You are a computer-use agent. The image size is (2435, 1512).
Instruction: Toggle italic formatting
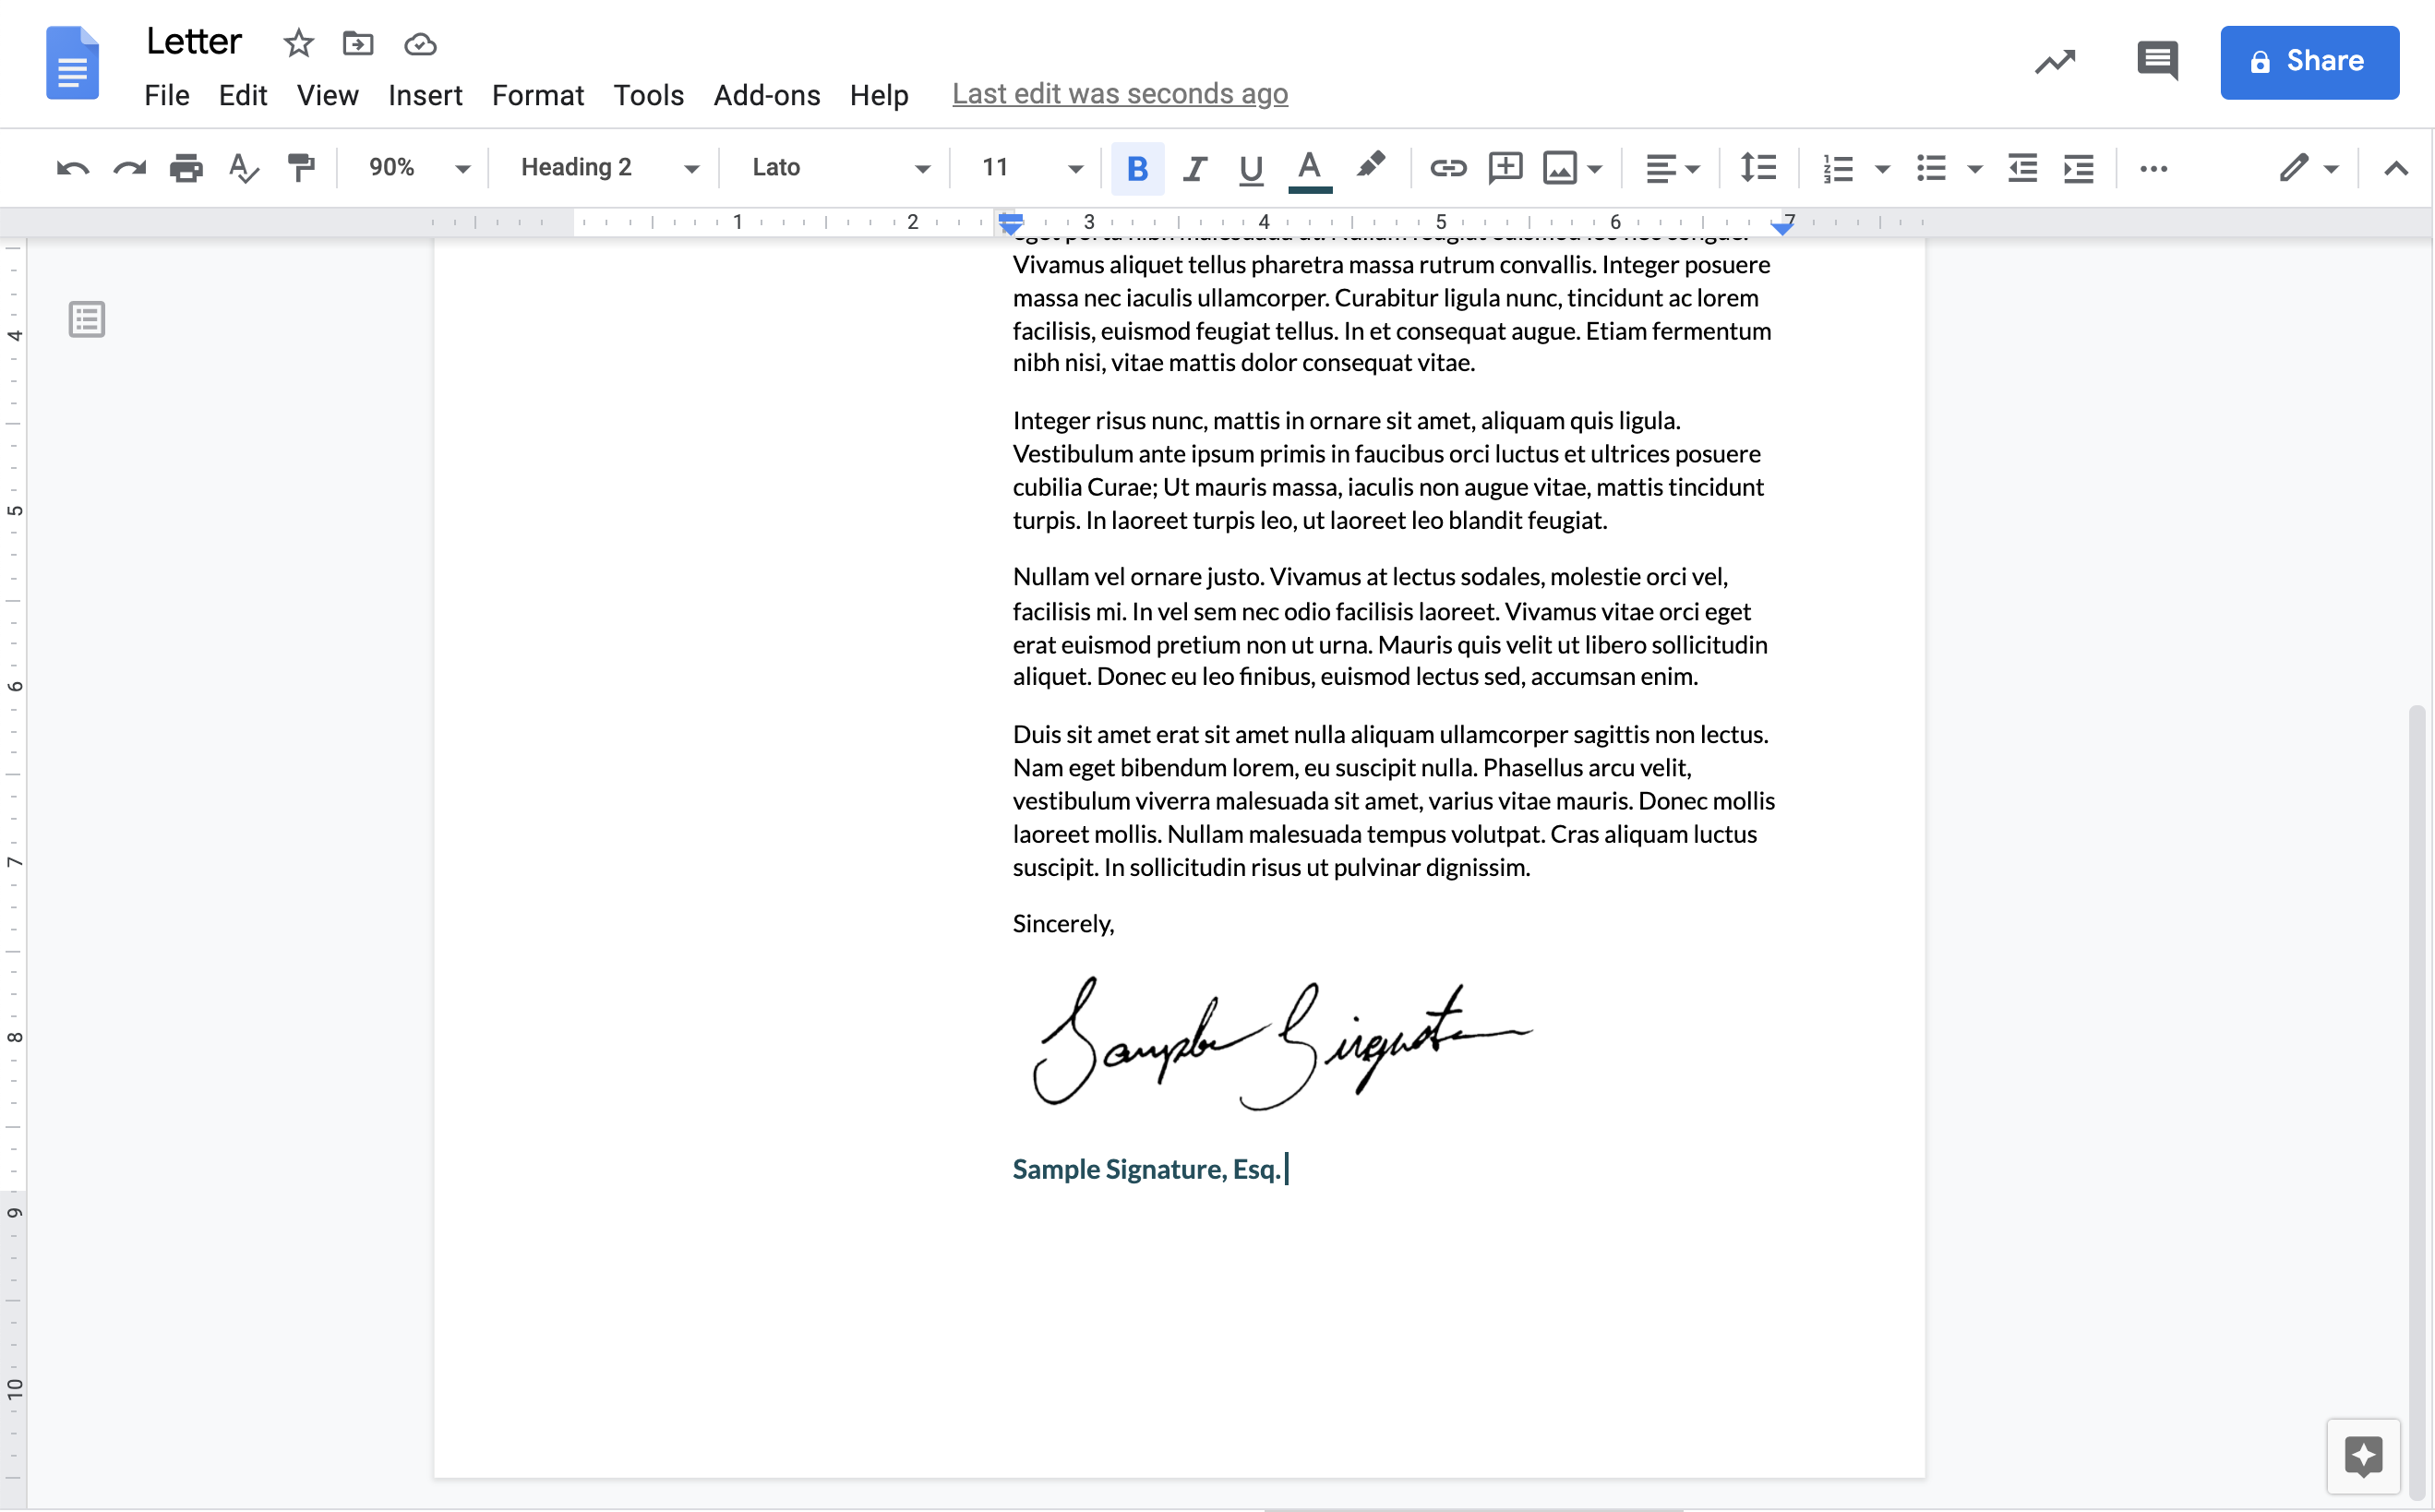(1194, 168)
